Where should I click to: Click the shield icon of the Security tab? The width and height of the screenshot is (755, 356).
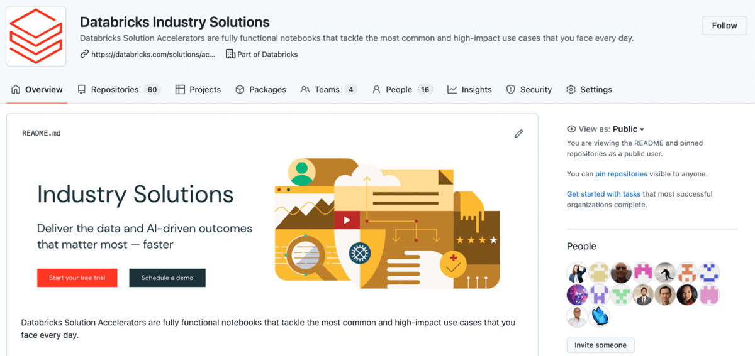point(511,90)
